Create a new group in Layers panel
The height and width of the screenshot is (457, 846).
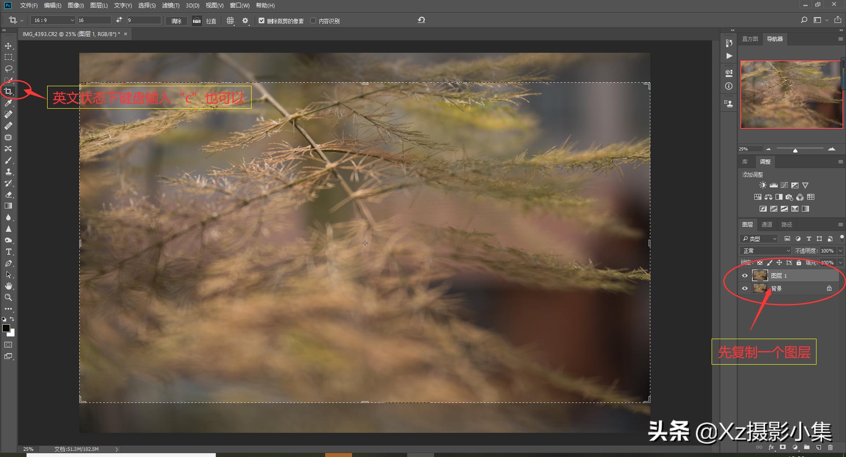807,447
